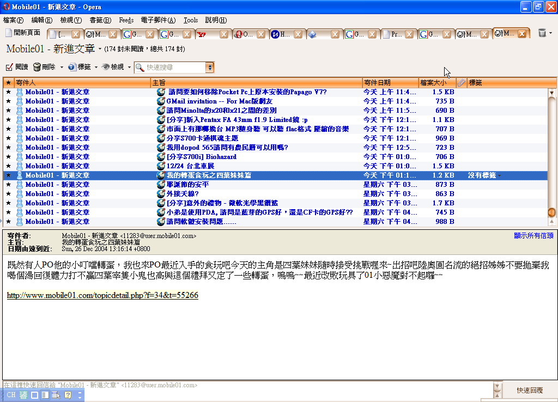Viewport: 558px width, 402px height.
Task: Click the feed icon next to [分享S700i] Biohazard
Action: (161, 156)
